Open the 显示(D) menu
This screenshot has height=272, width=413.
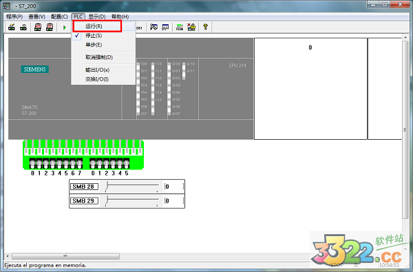pyautogui.click(x=96, y=17)
